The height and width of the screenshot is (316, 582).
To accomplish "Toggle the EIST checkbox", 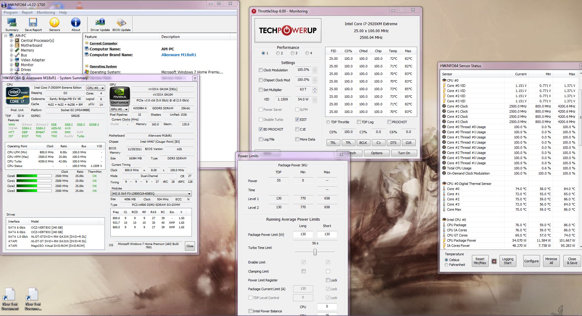I will (297, 120).
